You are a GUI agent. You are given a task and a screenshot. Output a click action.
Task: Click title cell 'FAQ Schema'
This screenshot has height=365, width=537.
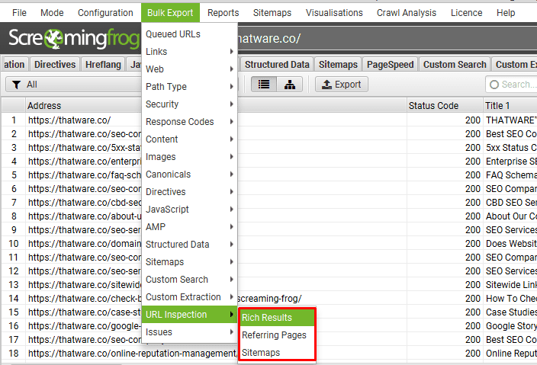tap(511, 174)
